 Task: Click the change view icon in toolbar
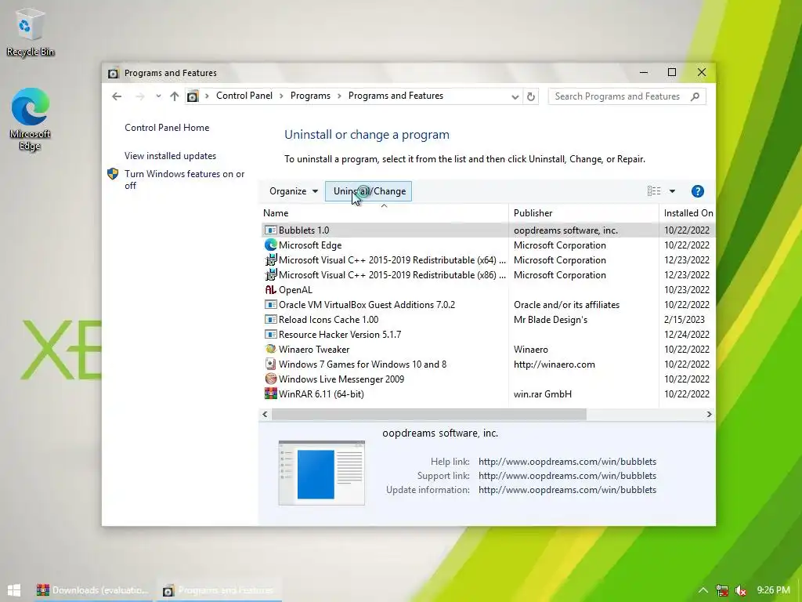coord(654,191)
